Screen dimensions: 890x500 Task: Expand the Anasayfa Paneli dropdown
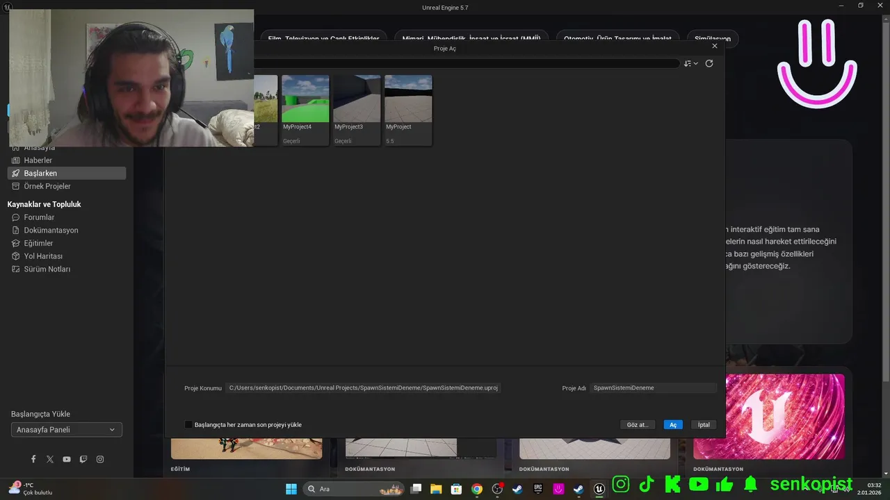coord(67,430)
